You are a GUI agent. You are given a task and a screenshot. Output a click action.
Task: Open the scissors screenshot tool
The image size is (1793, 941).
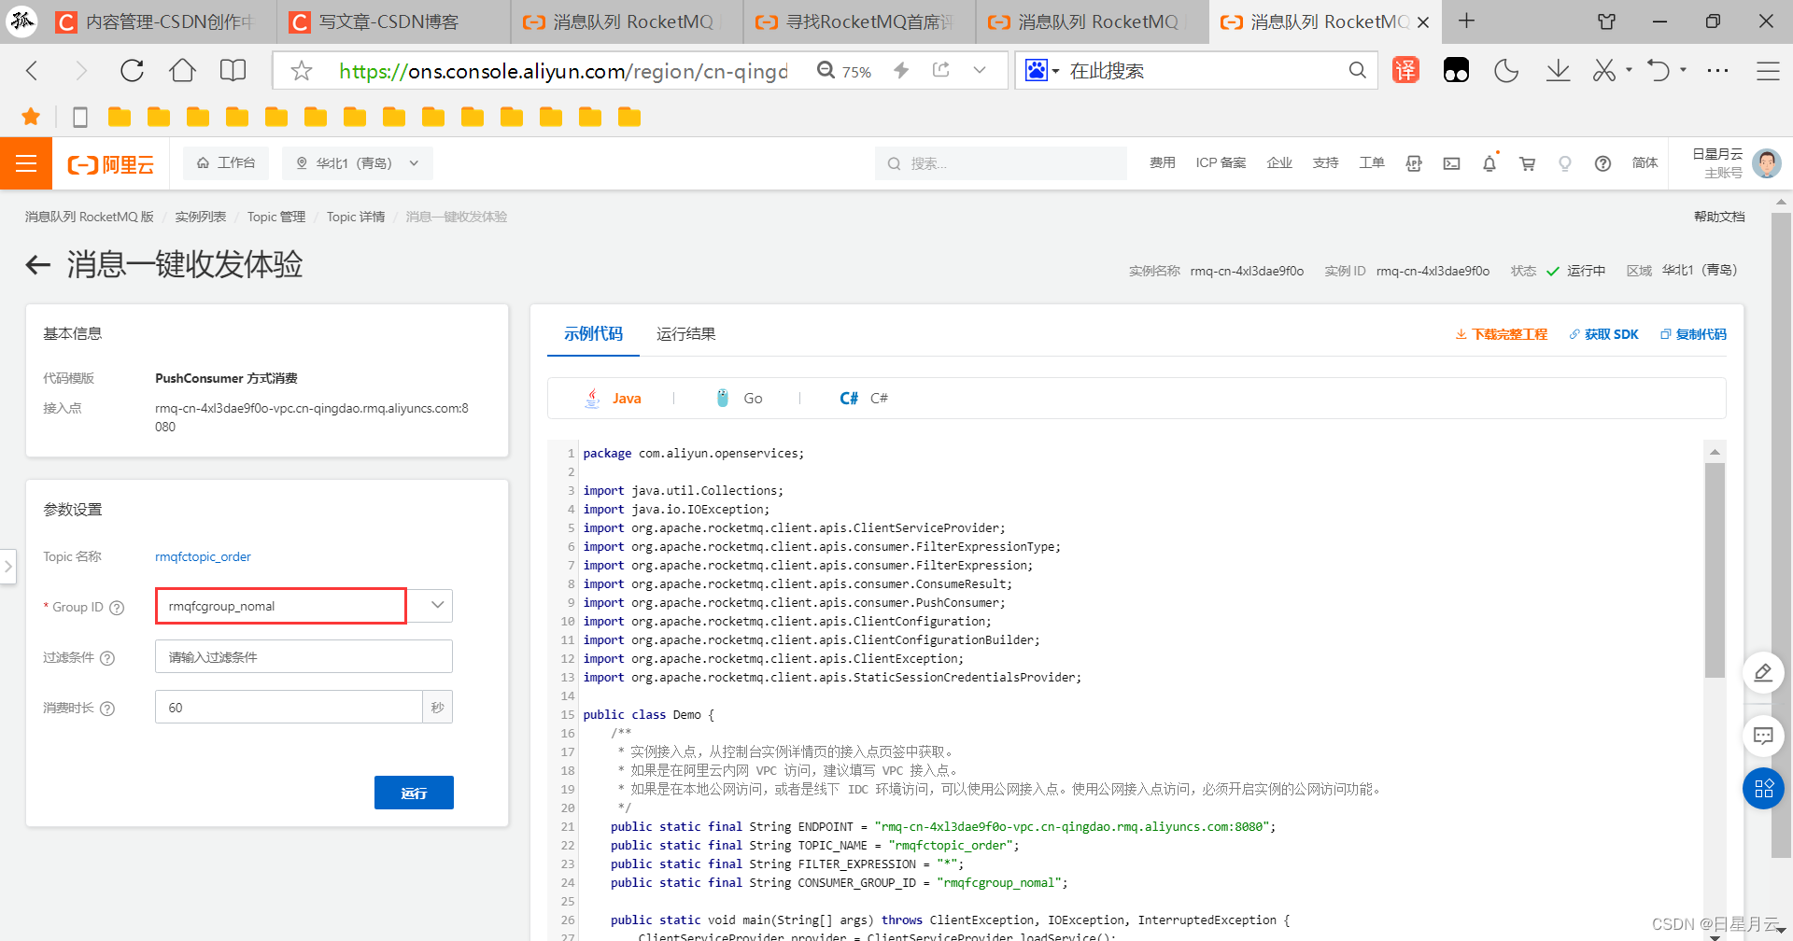[1604, 71]
